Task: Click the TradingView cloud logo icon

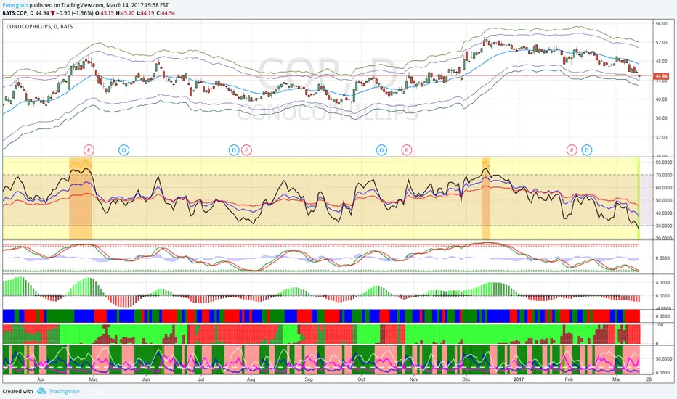Action: click(x=41, y=391)
